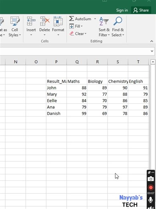The width and height of the screenshot is (156, 209).
Task: Expand Find & Select dropdown arrow
Action: point(123,35)
